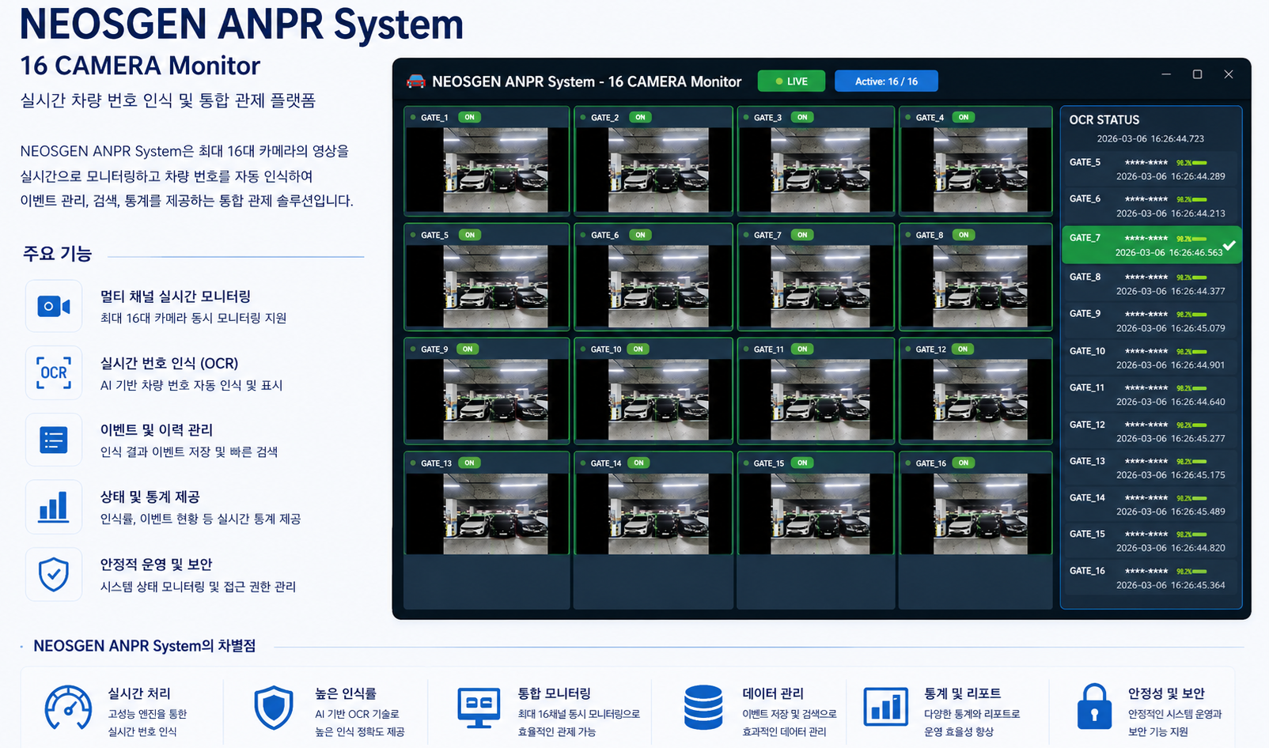This screenshot has height=748, width=1269.
Task: Toggle the GATE_16 ON switch
Action: pos(963,463)
